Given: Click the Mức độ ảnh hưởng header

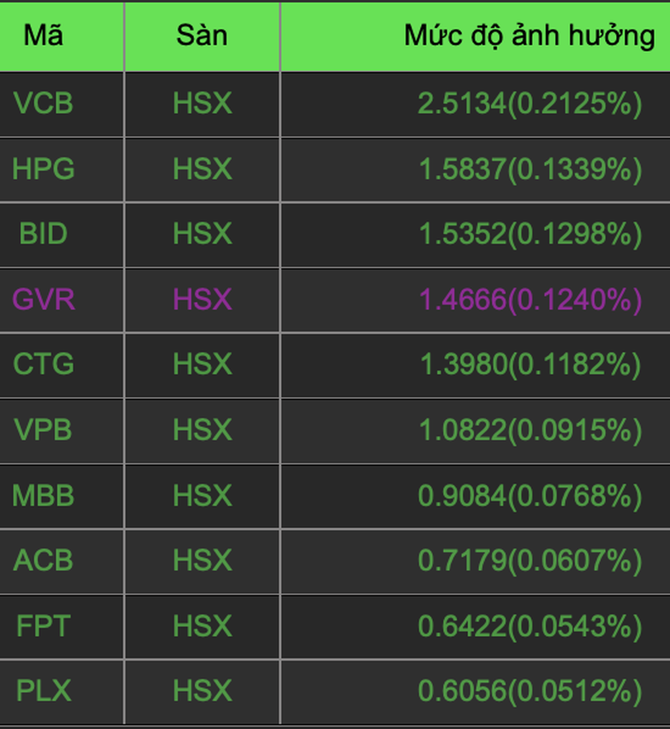Looking at the screenshot, I should pos(529,35).
